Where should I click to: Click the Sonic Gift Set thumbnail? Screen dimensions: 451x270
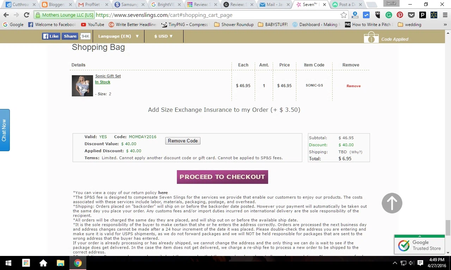pos(82,86)
